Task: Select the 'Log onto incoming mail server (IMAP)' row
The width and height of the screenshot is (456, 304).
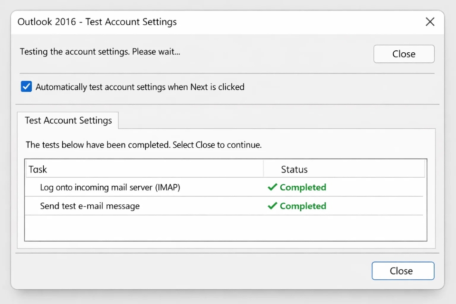Action: pyautogui.click(x=110, y=187)
